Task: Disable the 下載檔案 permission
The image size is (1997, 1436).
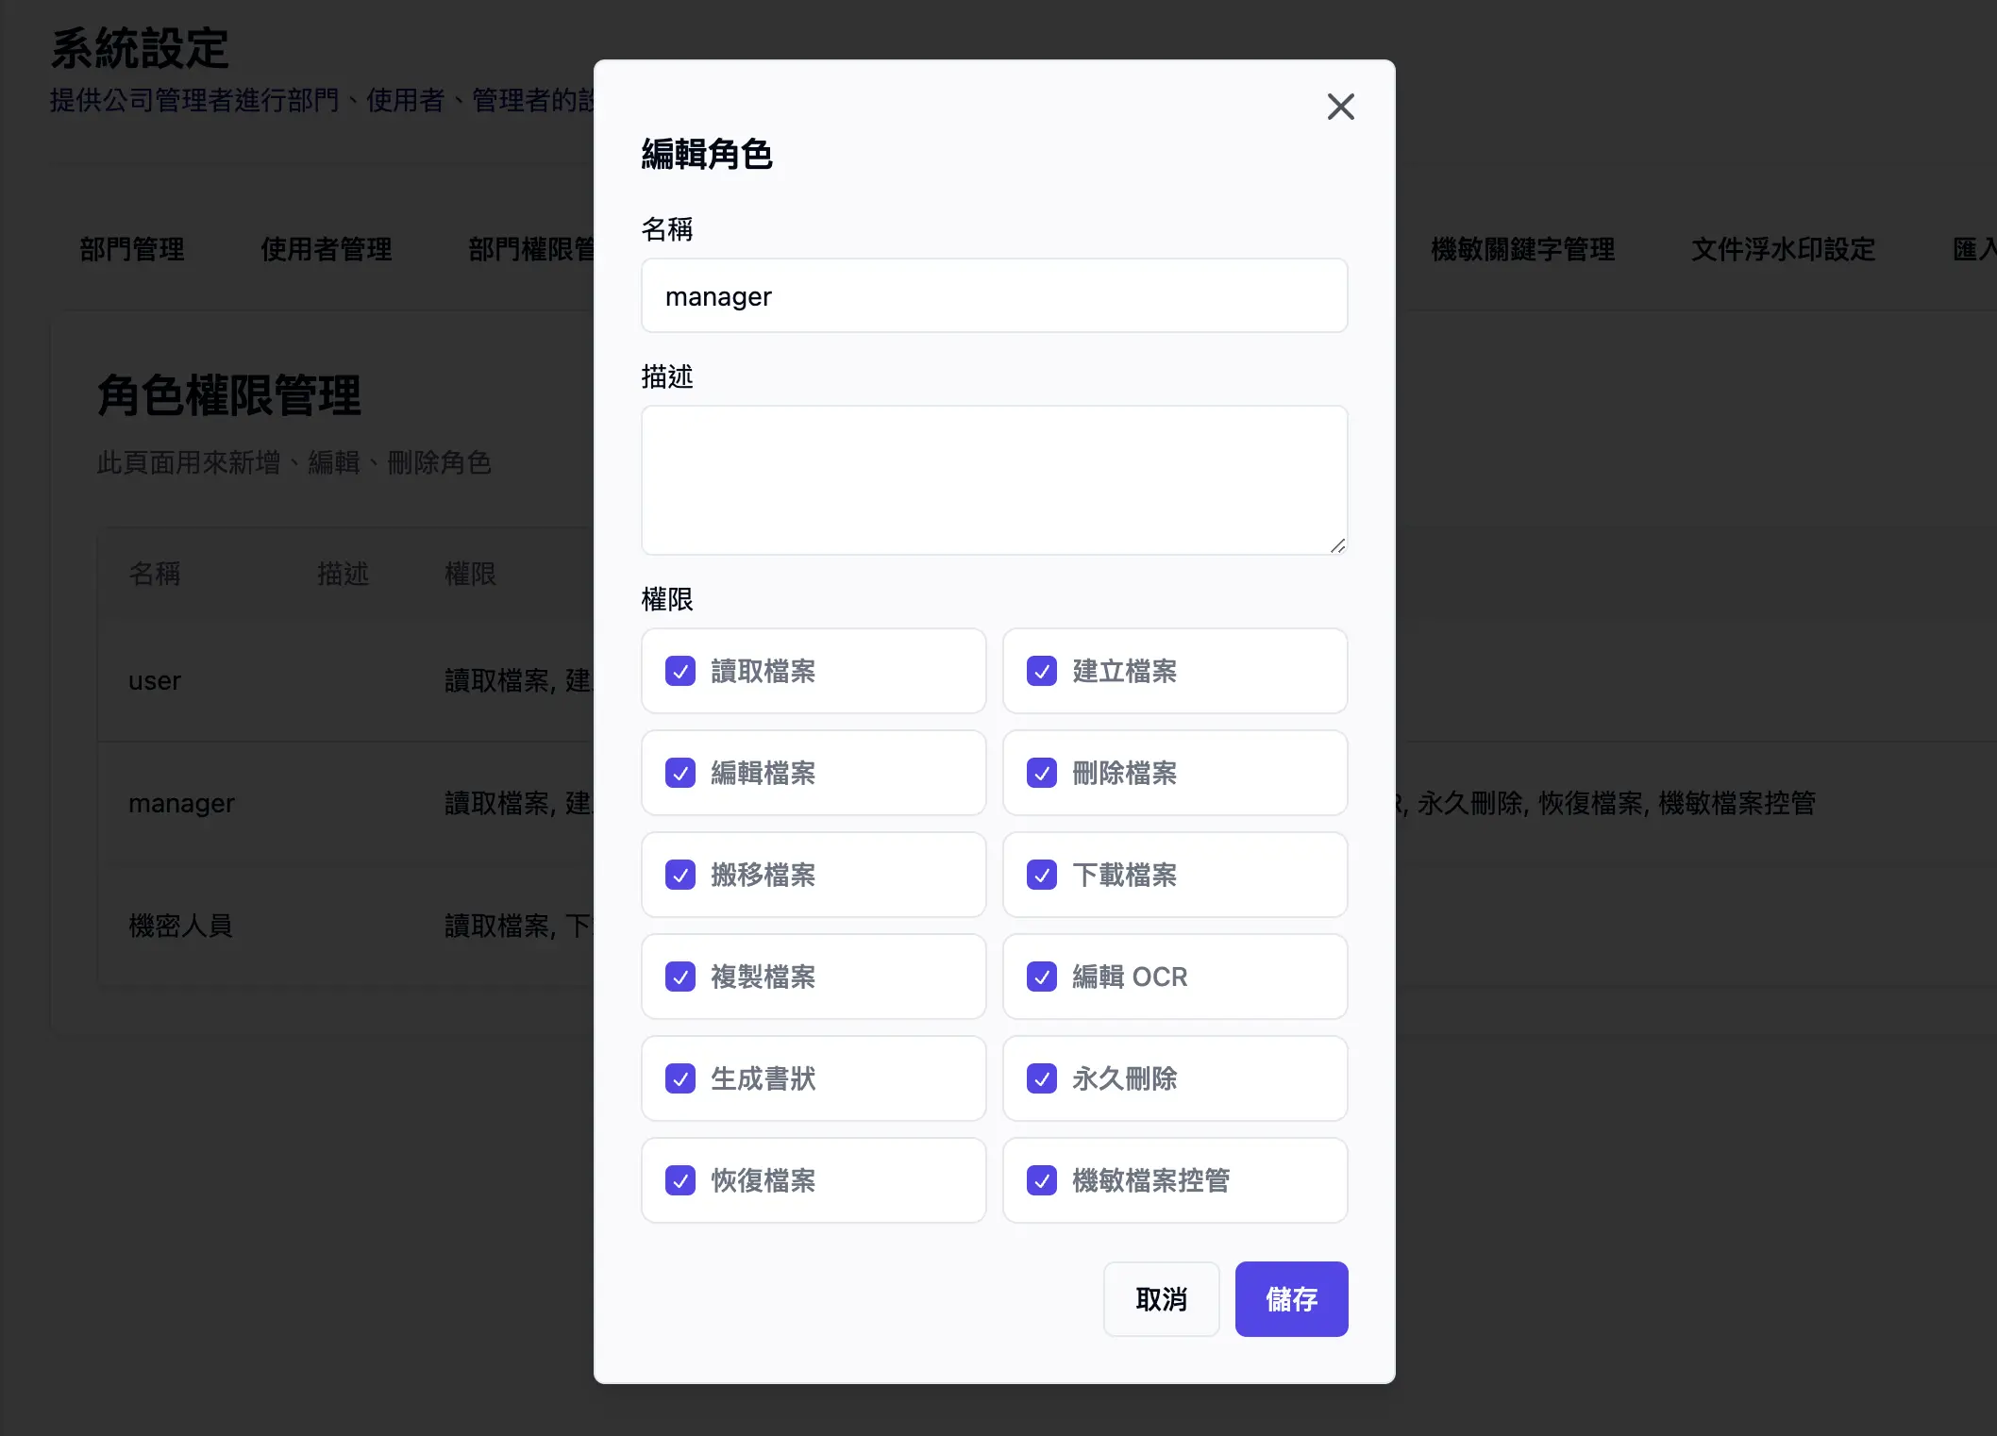Action: pyautogui.click(x=1042, y=875)
